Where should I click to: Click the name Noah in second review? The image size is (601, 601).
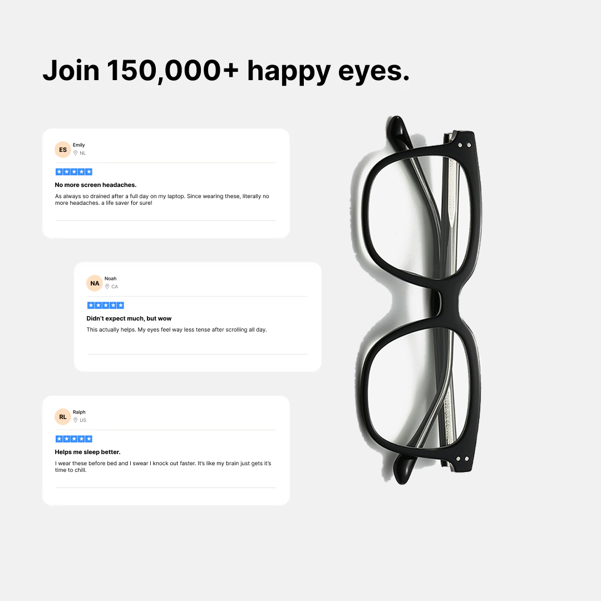(x=110, y=279)
